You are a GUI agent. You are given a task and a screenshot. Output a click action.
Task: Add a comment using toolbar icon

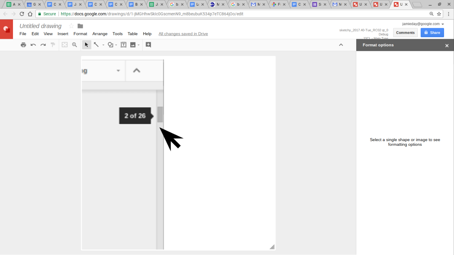click(148, 45)
